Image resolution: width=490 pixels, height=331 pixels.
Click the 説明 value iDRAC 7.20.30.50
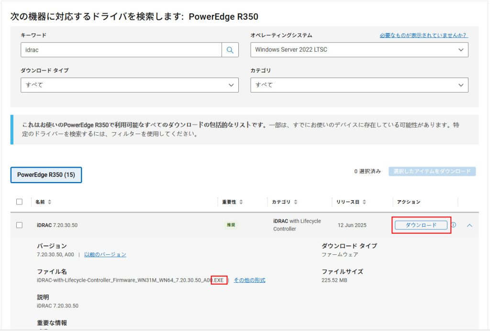tap(57, 306)
